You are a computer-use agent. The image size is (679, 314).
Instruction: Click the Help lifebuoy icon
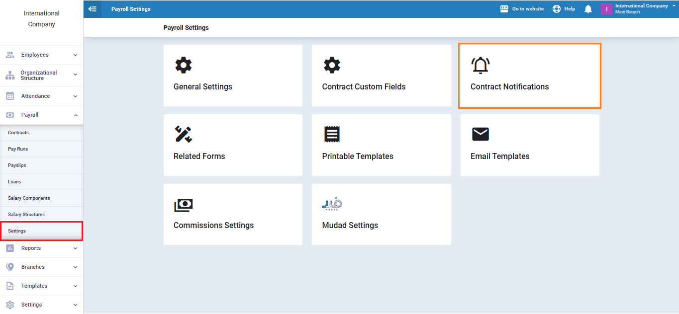click(557, 9)
